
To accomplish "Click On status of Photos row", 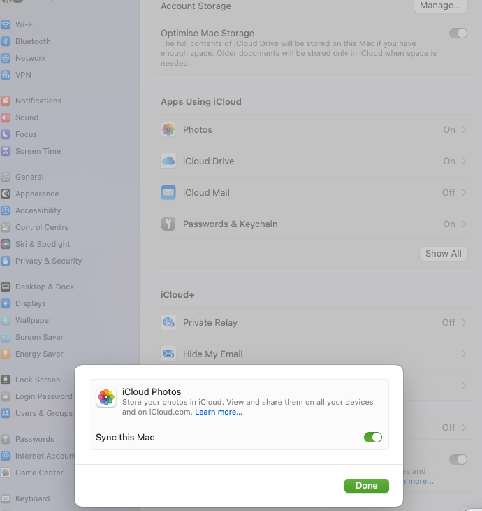I will coord(449,130).
